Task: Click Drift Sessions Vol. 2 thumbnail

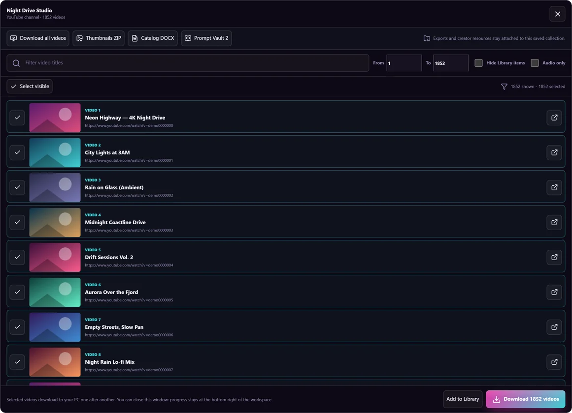Action: tap(55, 258)
